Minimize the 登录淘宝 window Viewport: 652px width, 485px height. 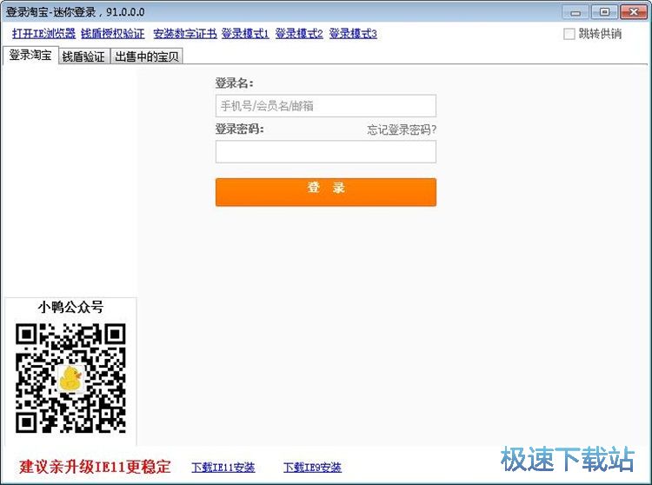pyautogui.click(x=575, y=11)
